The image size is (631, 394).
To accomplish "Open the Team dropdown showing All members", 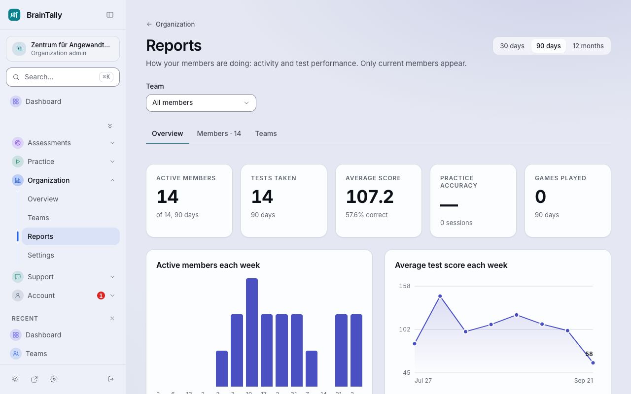I will pos(201,103).
